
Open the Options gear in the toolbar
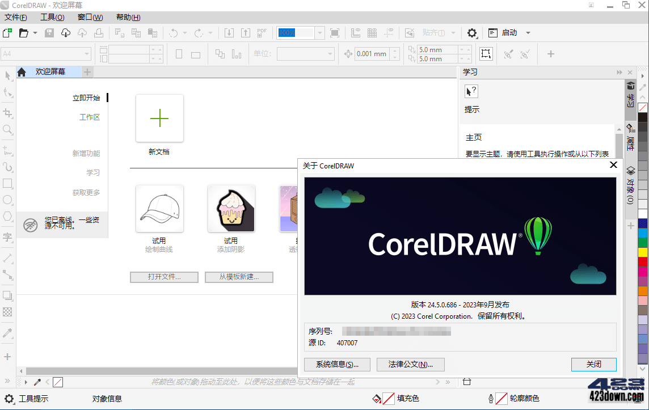pyautogui.click(x=472, y=32)
